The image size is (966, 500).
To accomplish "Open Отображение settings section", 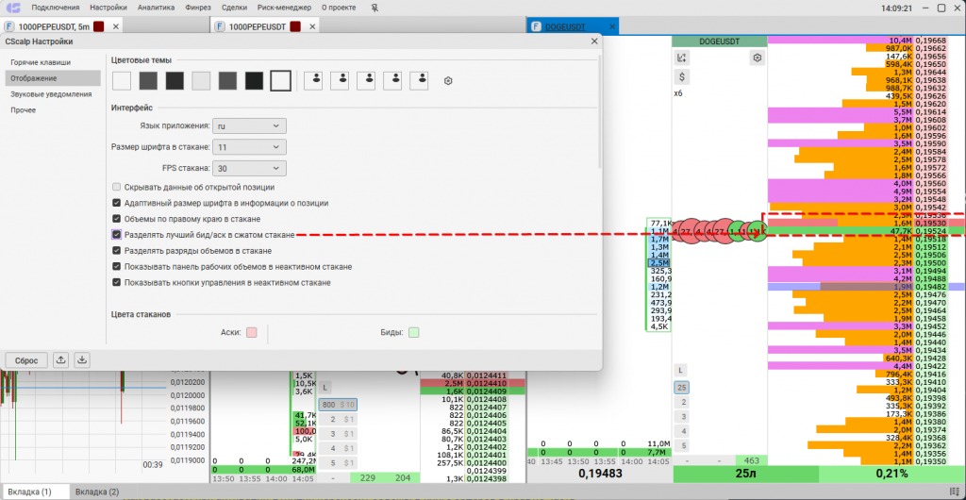I will 53,78.
